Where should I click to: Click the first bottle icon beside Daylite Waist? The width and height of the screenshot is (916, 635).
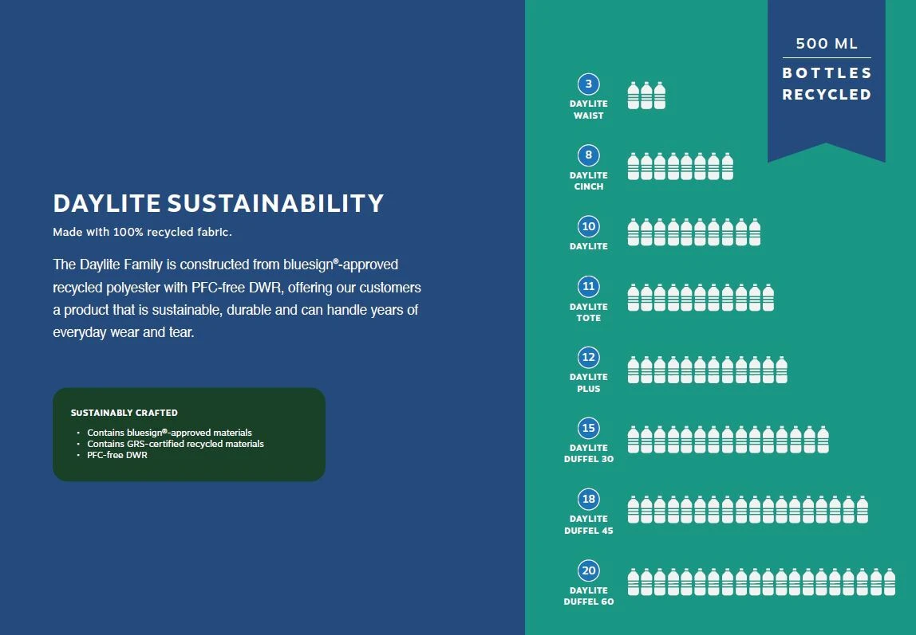point(634,96)
